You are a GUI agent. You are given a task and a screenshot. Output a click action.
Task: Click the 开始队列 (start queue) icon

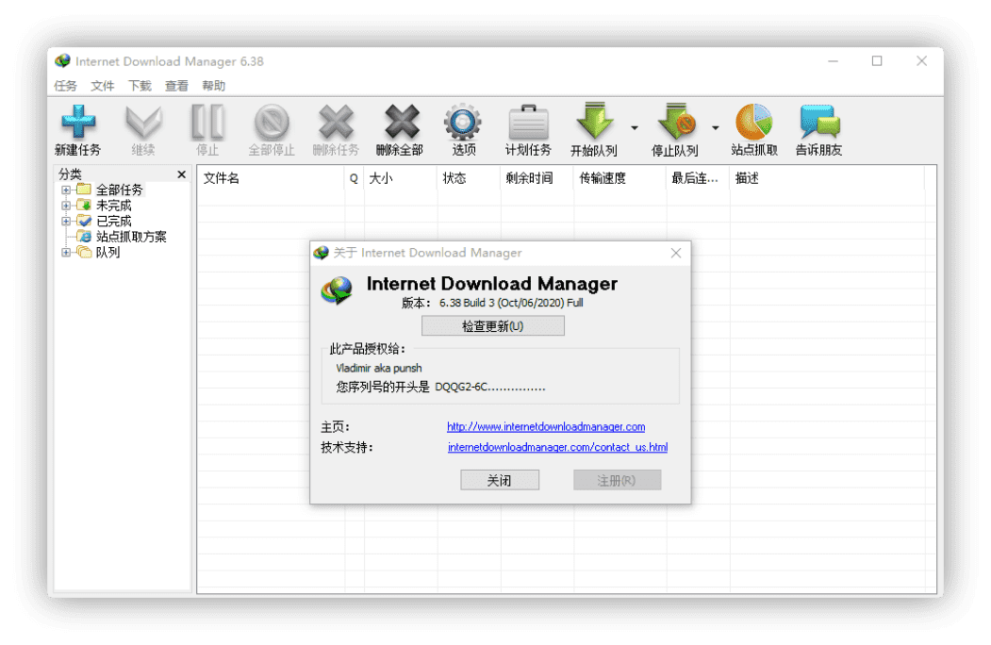pos(595,121)
